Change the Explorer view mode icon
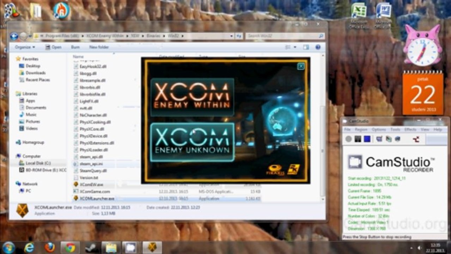 point(287,47)
